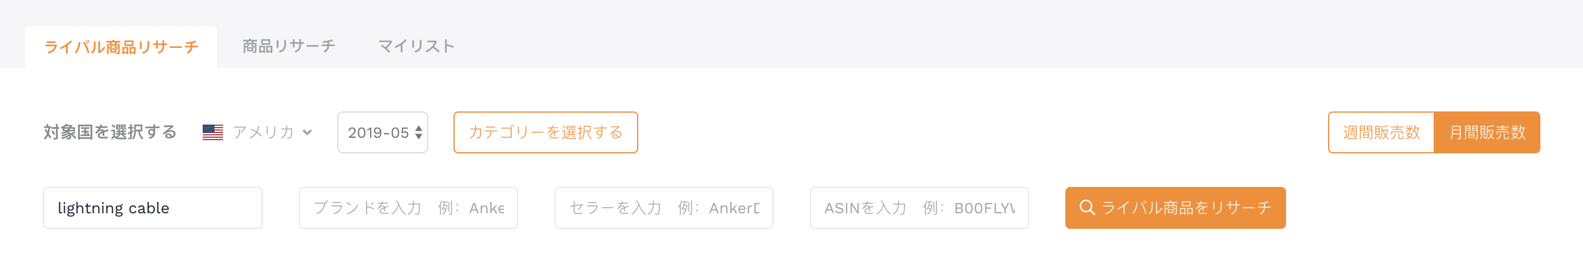Select the 月間販売数 monthly sales toggle
The width and height of the screenshot is (1583, 272).
[1486, 132]
